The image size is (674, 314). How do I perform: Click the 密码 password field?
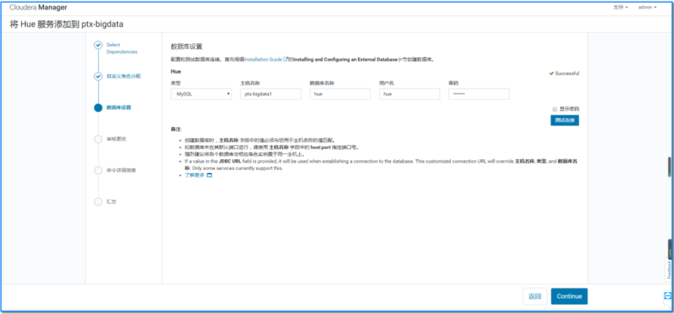479,94
